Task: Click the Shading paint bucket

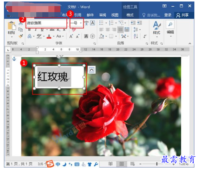Action: (x=101, y=36)
